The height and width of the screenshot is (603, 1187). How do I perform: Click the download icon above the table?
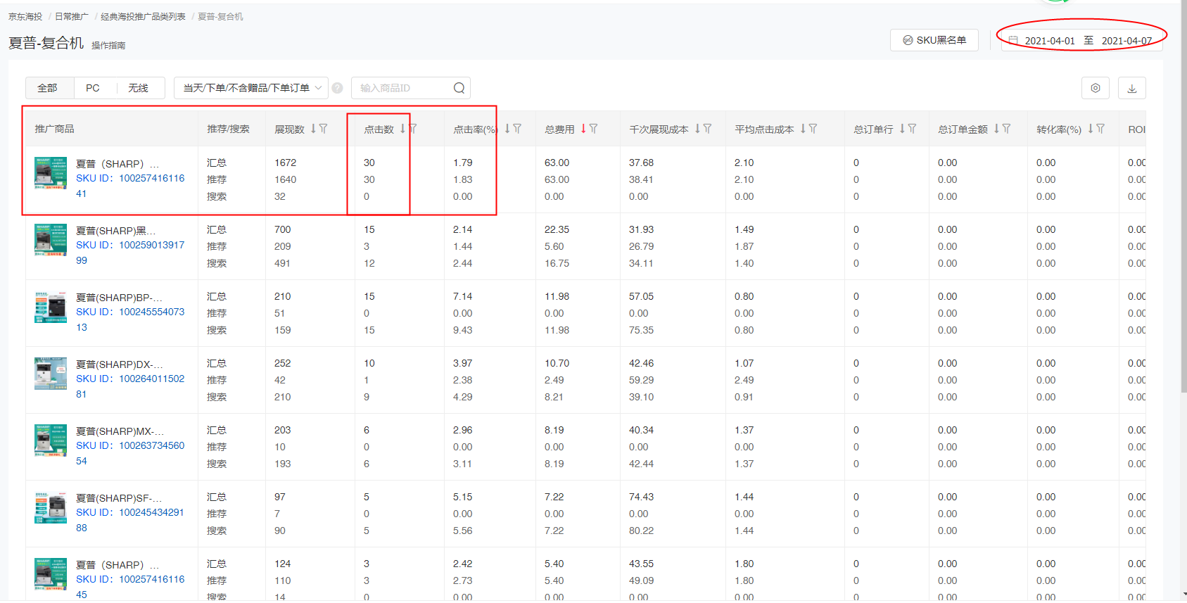(1131, 88)
